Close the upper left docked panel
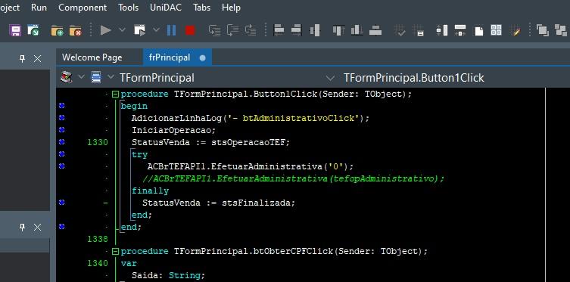This screenshot has width=570, height=282. [37, 59]
